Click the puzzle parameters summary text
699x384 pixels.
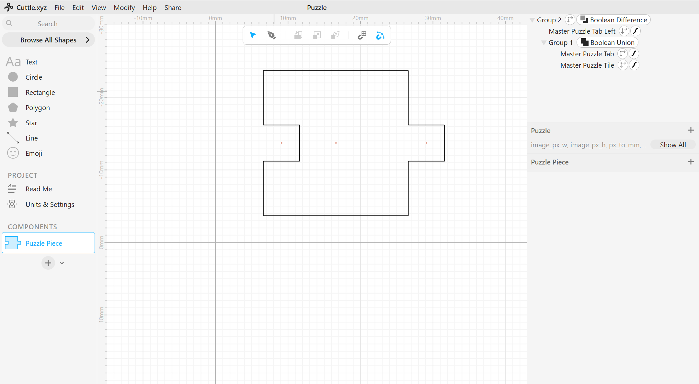(589, 145)
